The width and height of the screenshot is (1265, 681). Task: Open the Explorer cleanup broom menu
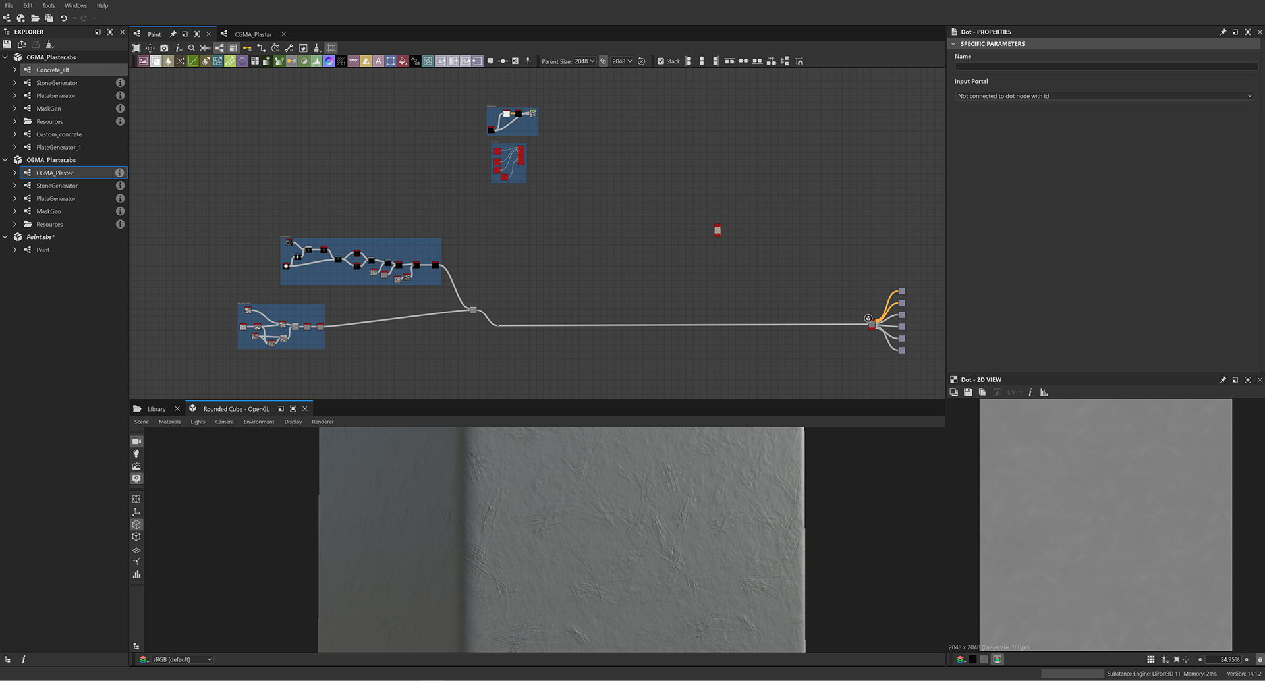pyautogui.click(x=49, y=44)
